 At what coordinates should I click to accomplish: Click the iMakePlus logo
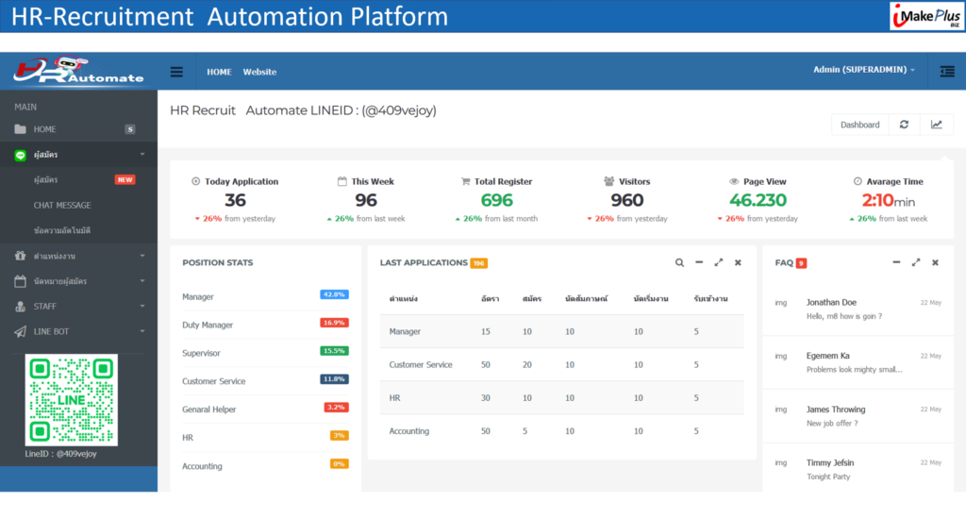926,16
